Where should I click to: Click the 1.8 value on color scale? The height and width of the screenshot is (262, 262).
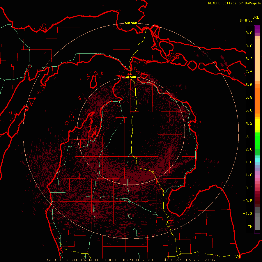249,162
